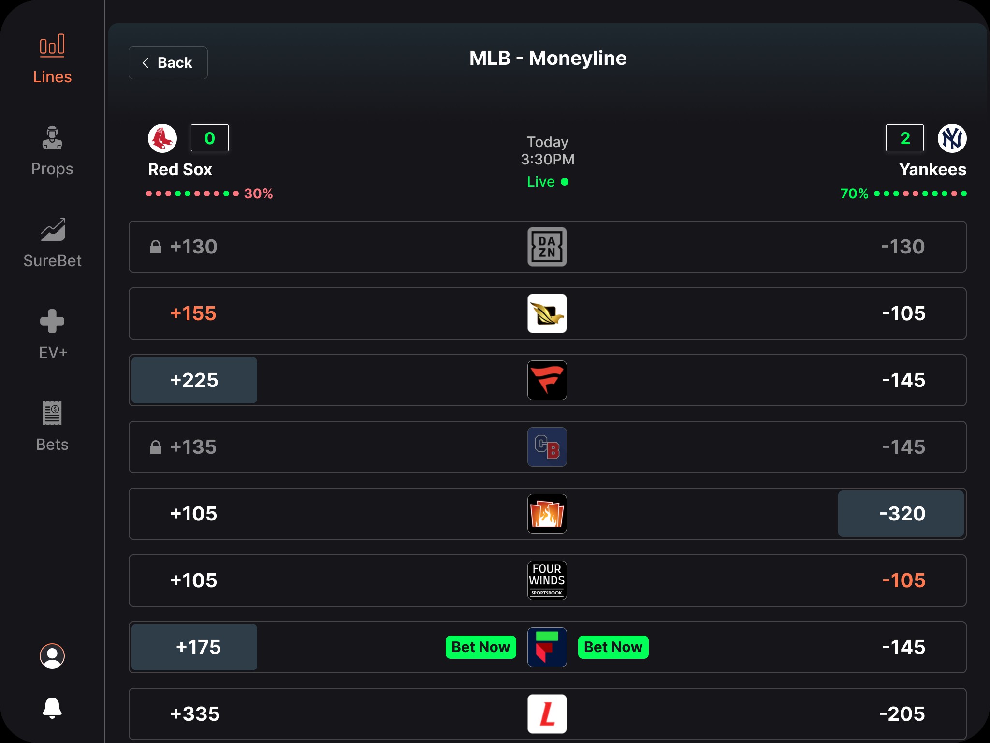Open the Lines section in sidebar
This screenshot has height=743, width=990.
[x=52, y=58]
